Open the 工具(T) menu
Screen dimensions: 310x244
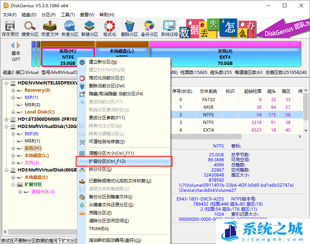pyautogui.click(x=68, y=15)
